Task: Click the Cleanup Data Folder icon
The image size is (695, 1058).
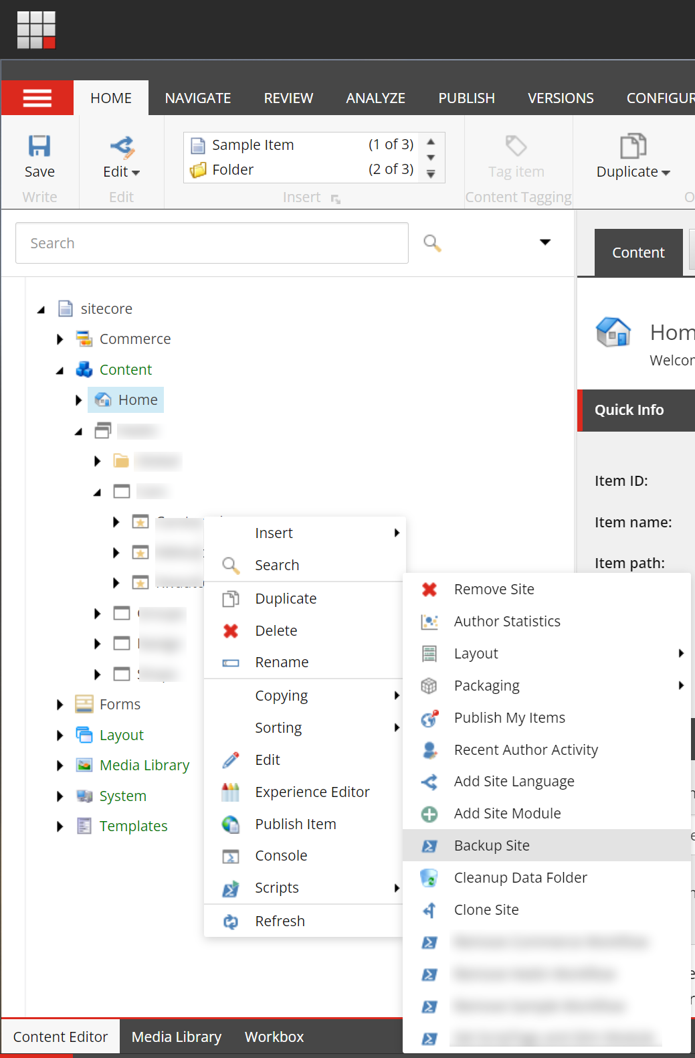Action: point(429,878)
